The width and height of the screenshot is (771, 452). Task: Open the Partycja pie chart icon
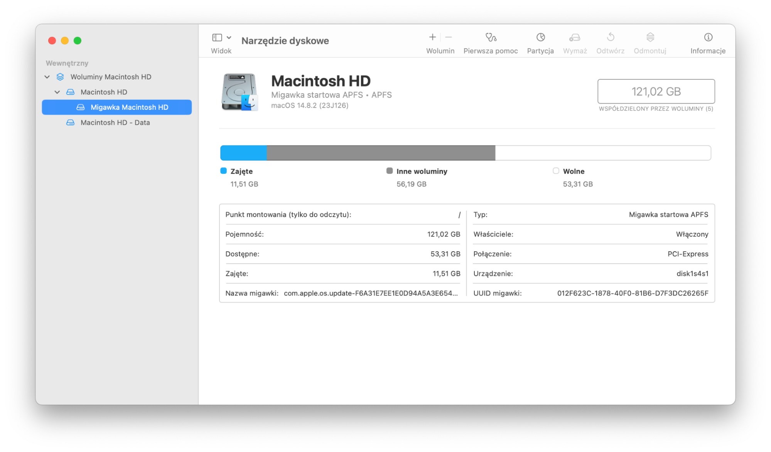pyautogui.click(x=540, y=37)
